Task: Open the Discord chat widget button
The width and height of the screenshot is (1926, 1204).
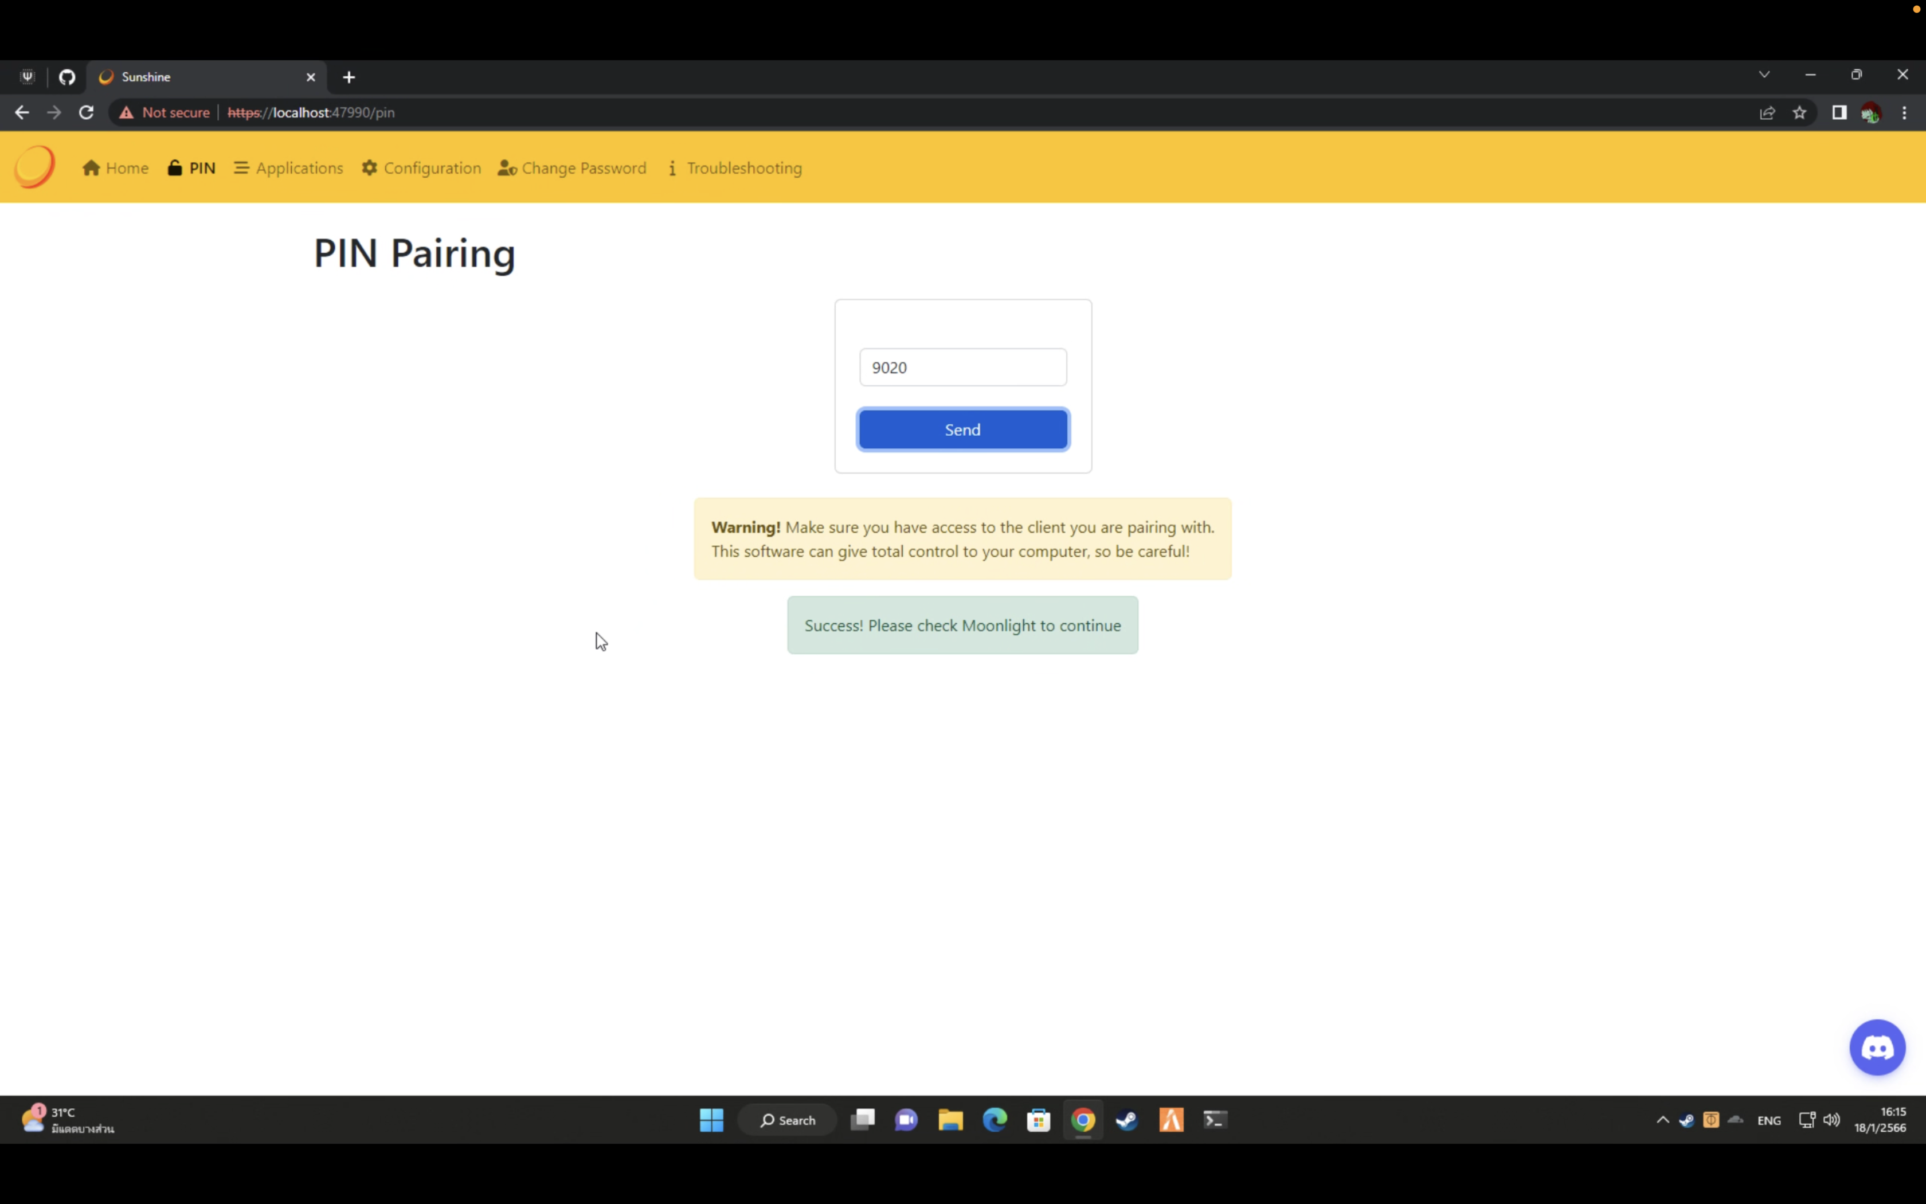Action: tap(1877, 1047)
